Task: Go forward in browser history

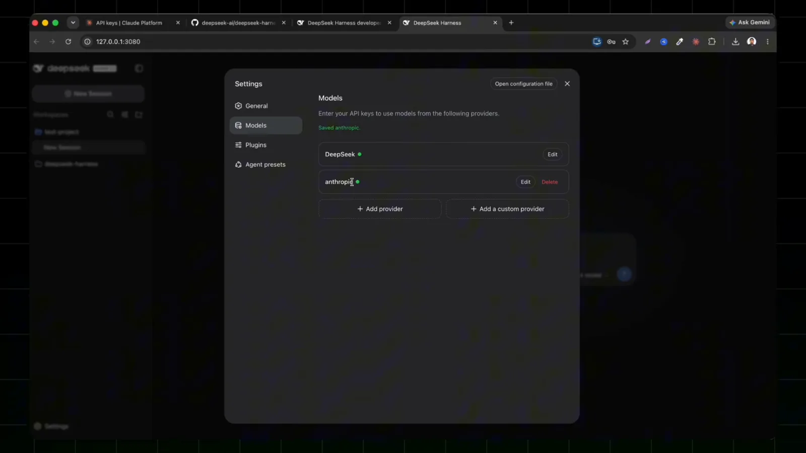Action: (52, 42)
